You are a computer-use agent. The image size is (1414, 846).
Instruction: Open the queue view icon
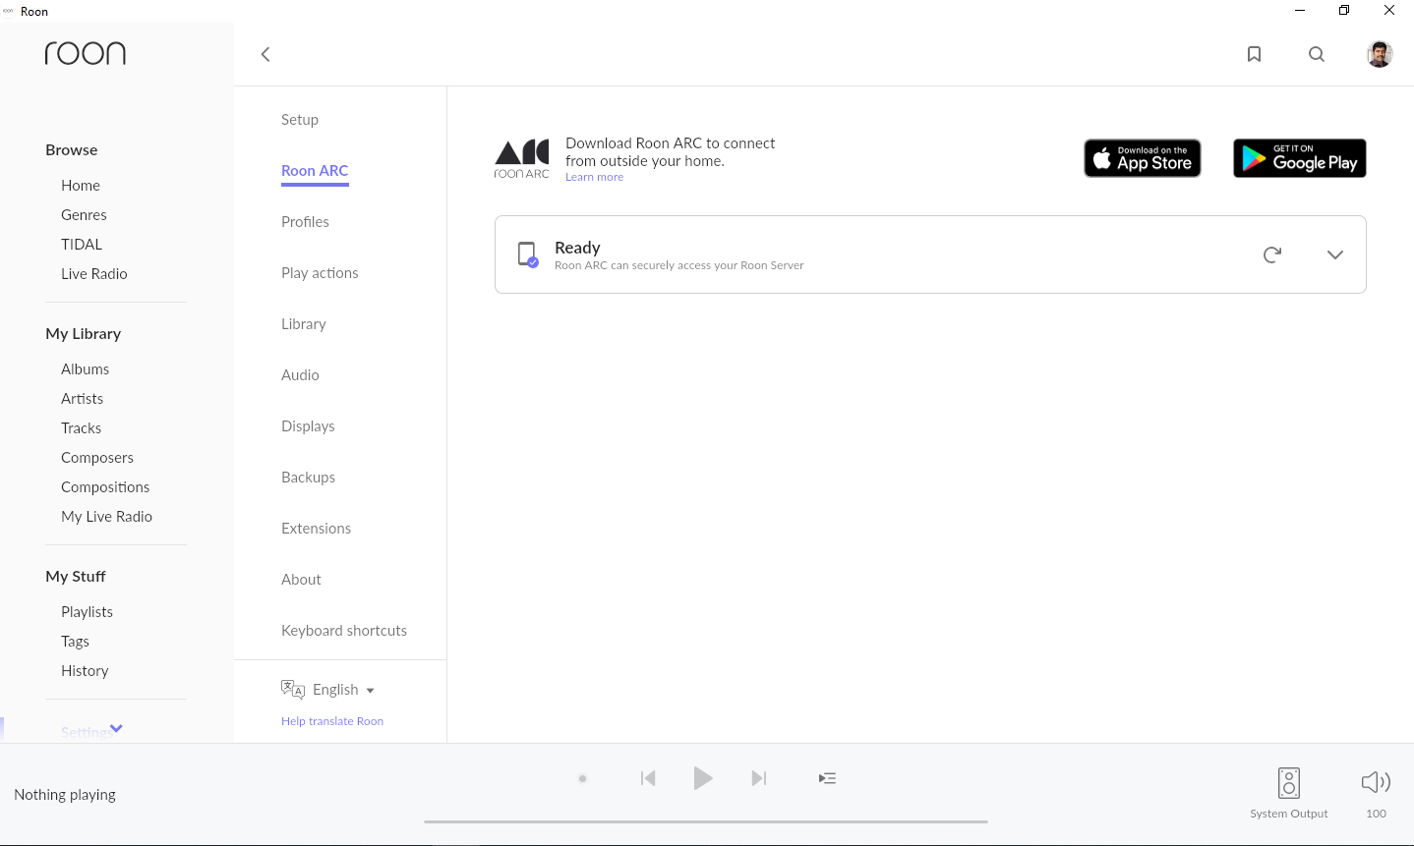tap(827, 777)
